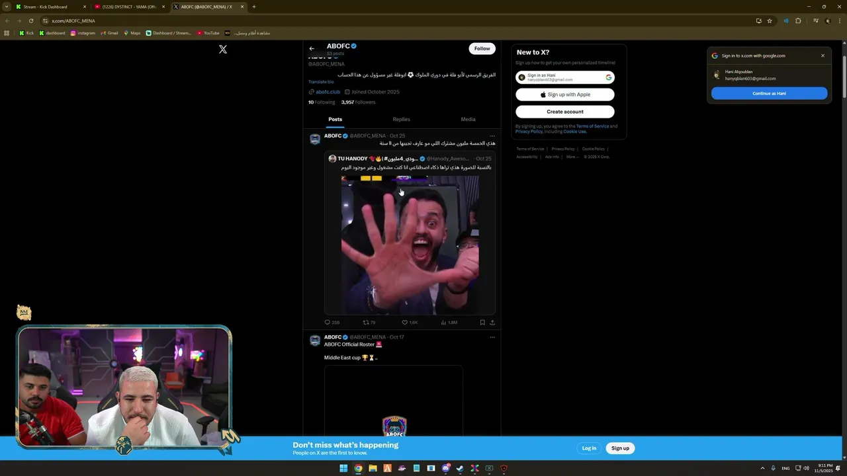Open Discord from the taskbar
The width and height of the screenshot is (847, 476).
coord(445,468)
